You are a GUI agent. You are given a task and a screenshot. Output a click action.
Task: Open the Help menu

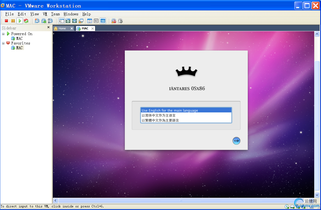click(87, 14)
